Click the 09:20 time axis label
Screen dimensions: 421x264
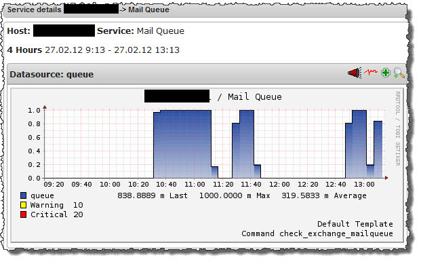pos(54,185)
